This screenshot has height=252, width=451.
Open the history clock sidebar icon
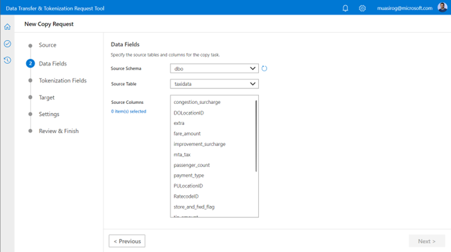tap(7, 60)
